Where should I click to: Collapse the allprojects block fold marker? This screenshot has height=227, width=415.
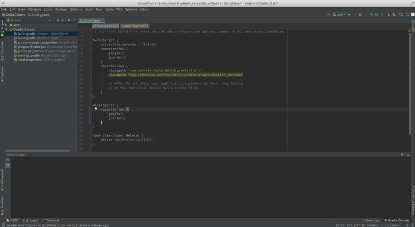[x=91, y=105]
